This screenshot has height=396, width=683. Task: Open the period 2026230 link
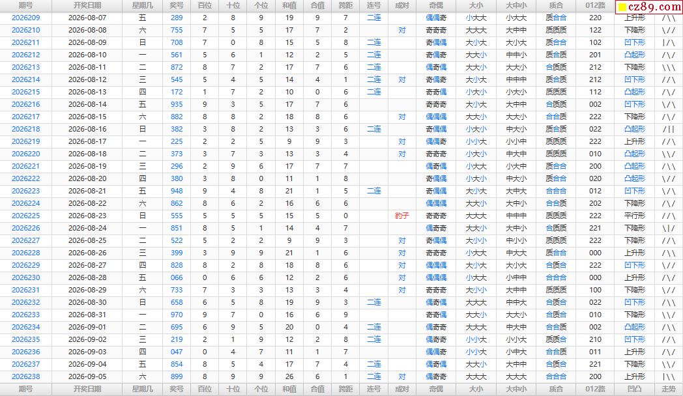point(25,277)
